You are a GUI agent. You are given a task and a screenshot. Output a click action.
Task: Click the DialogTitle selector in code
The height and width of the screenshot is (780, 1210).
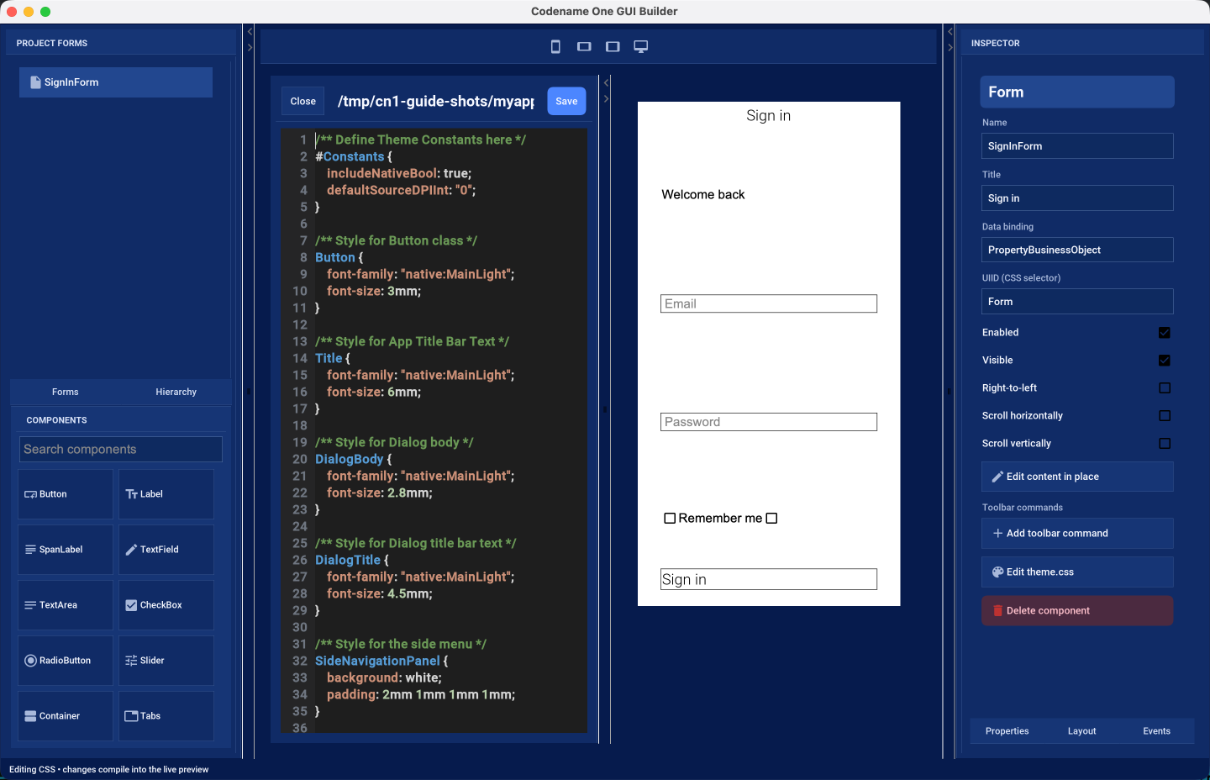pyautogui.click(x=348, y=560)
